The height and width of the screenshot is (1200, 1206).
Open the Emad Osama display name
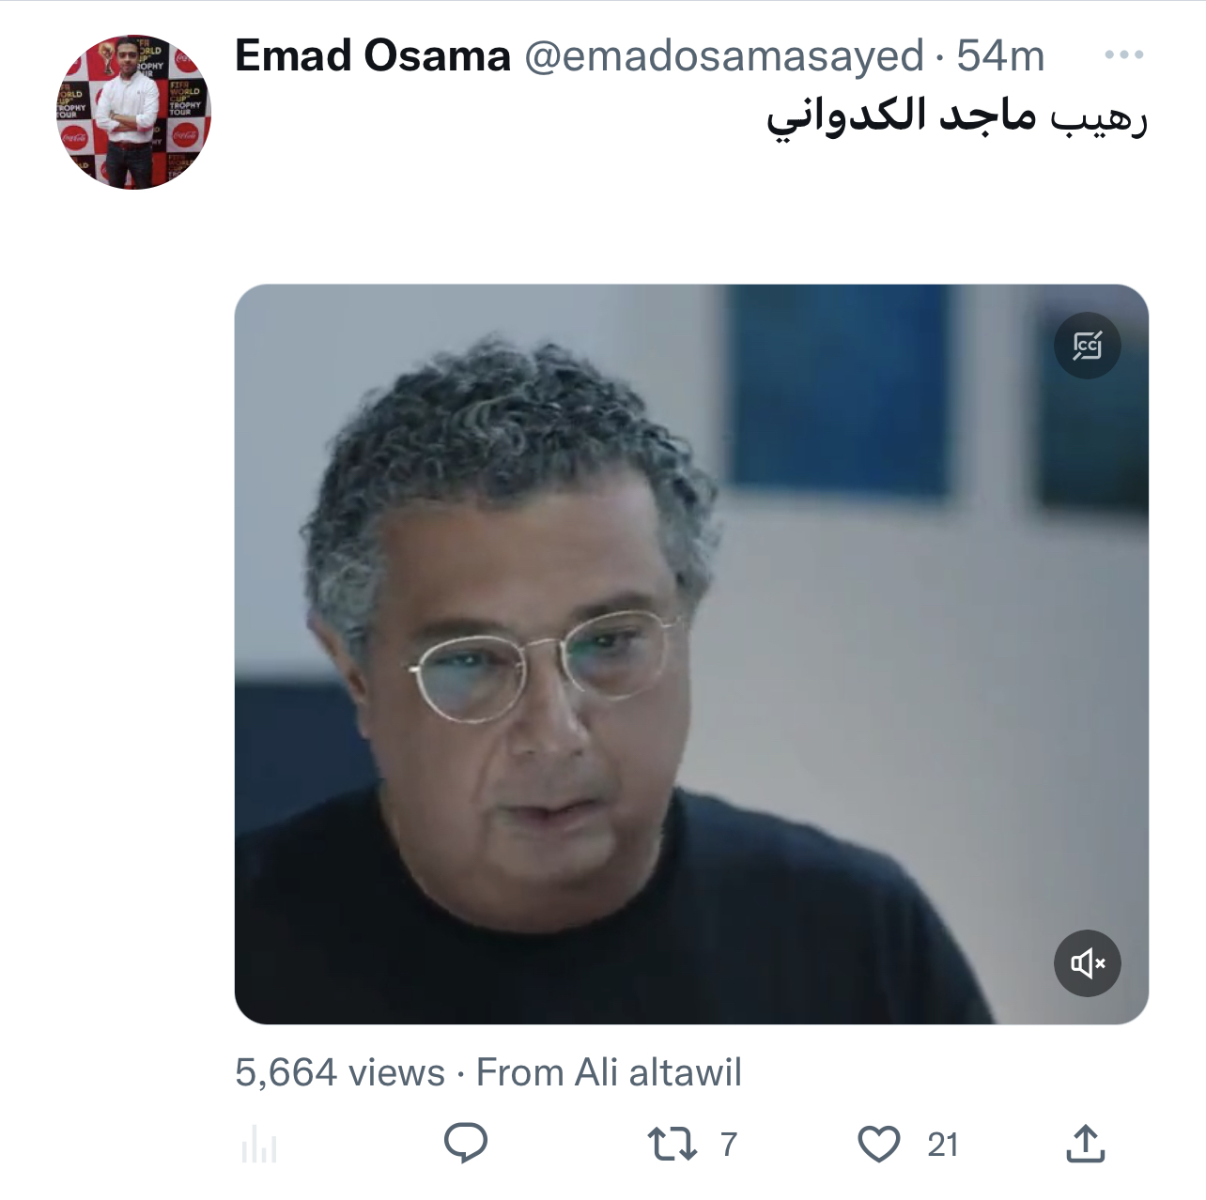tap(372, 55)
